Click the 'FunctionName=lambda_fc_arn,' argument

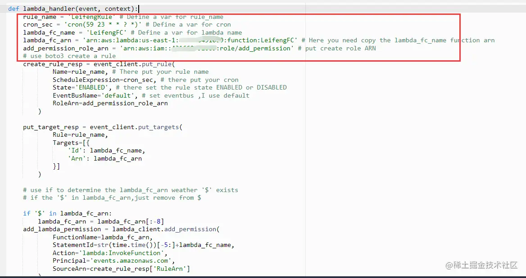tap(103, 237)
